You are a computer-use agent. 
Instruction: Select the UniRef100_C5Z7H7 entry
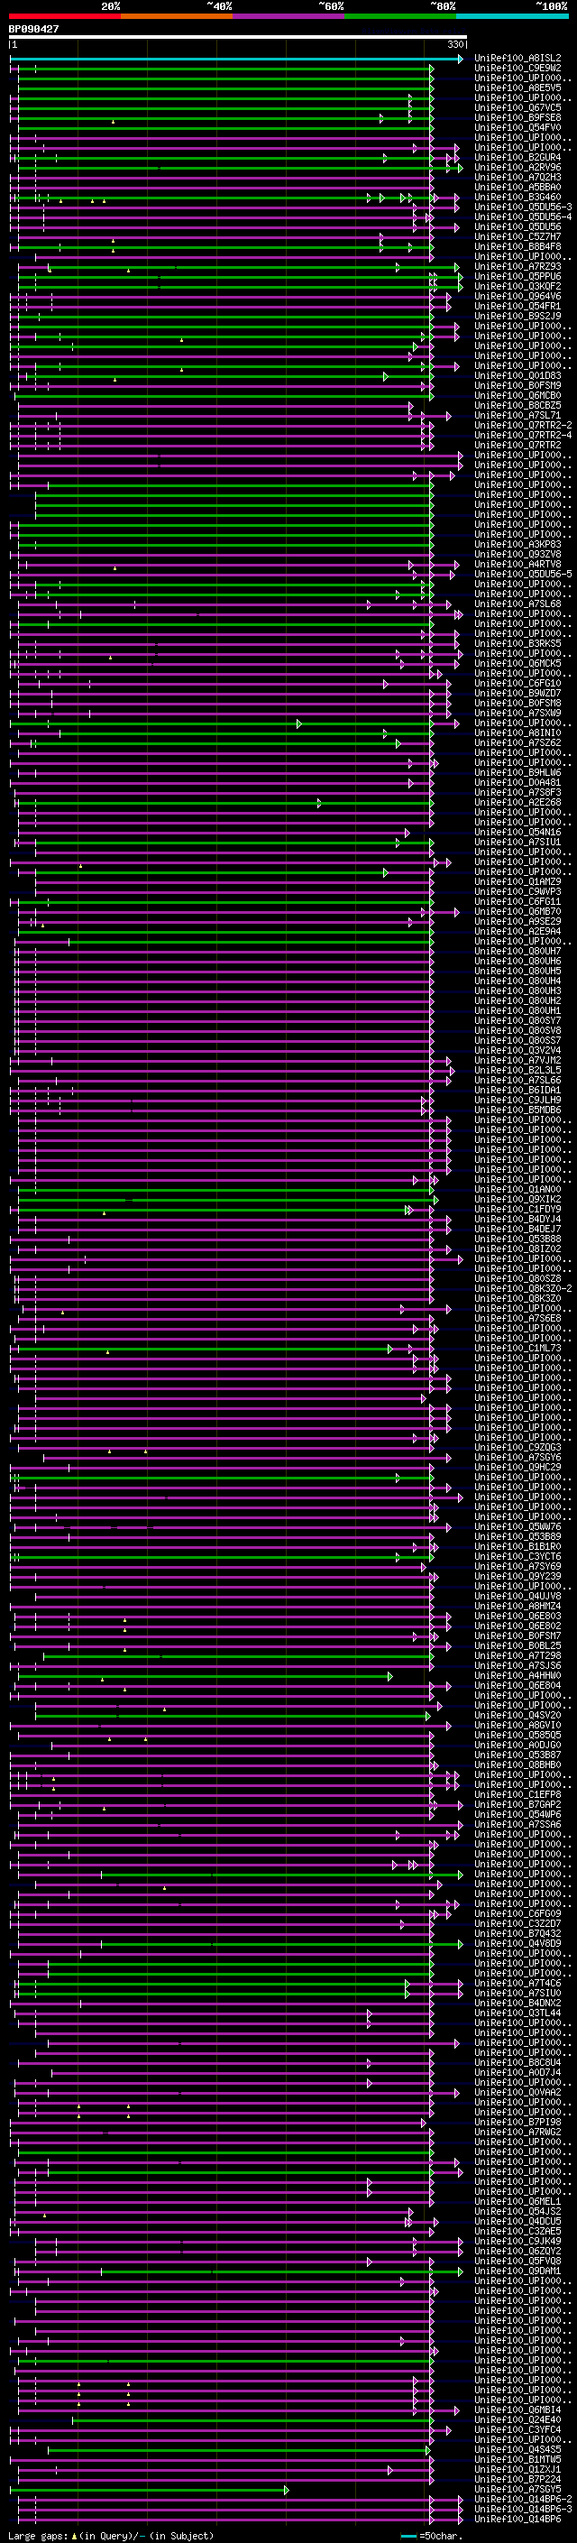[517, 237]
